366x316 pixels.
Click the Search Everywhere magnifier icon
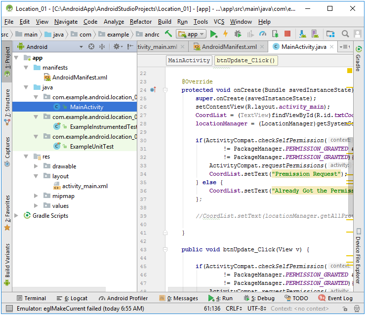pos(345,34)
